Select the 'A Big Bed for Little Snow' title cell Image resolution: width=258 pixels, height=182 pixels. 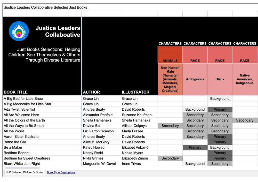tap(42, 98)
